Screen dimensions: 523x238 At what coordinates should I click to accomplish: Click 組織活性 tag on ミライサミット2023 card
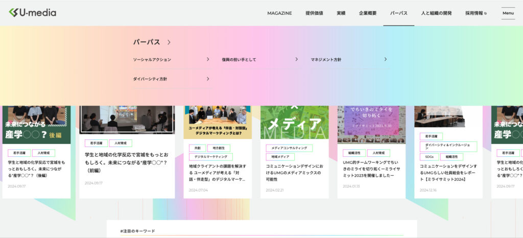(354, 153)
